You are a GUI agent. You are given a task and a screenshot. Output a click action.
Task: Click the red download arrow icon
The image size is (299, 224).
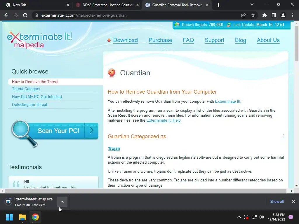tap(109, 40)
